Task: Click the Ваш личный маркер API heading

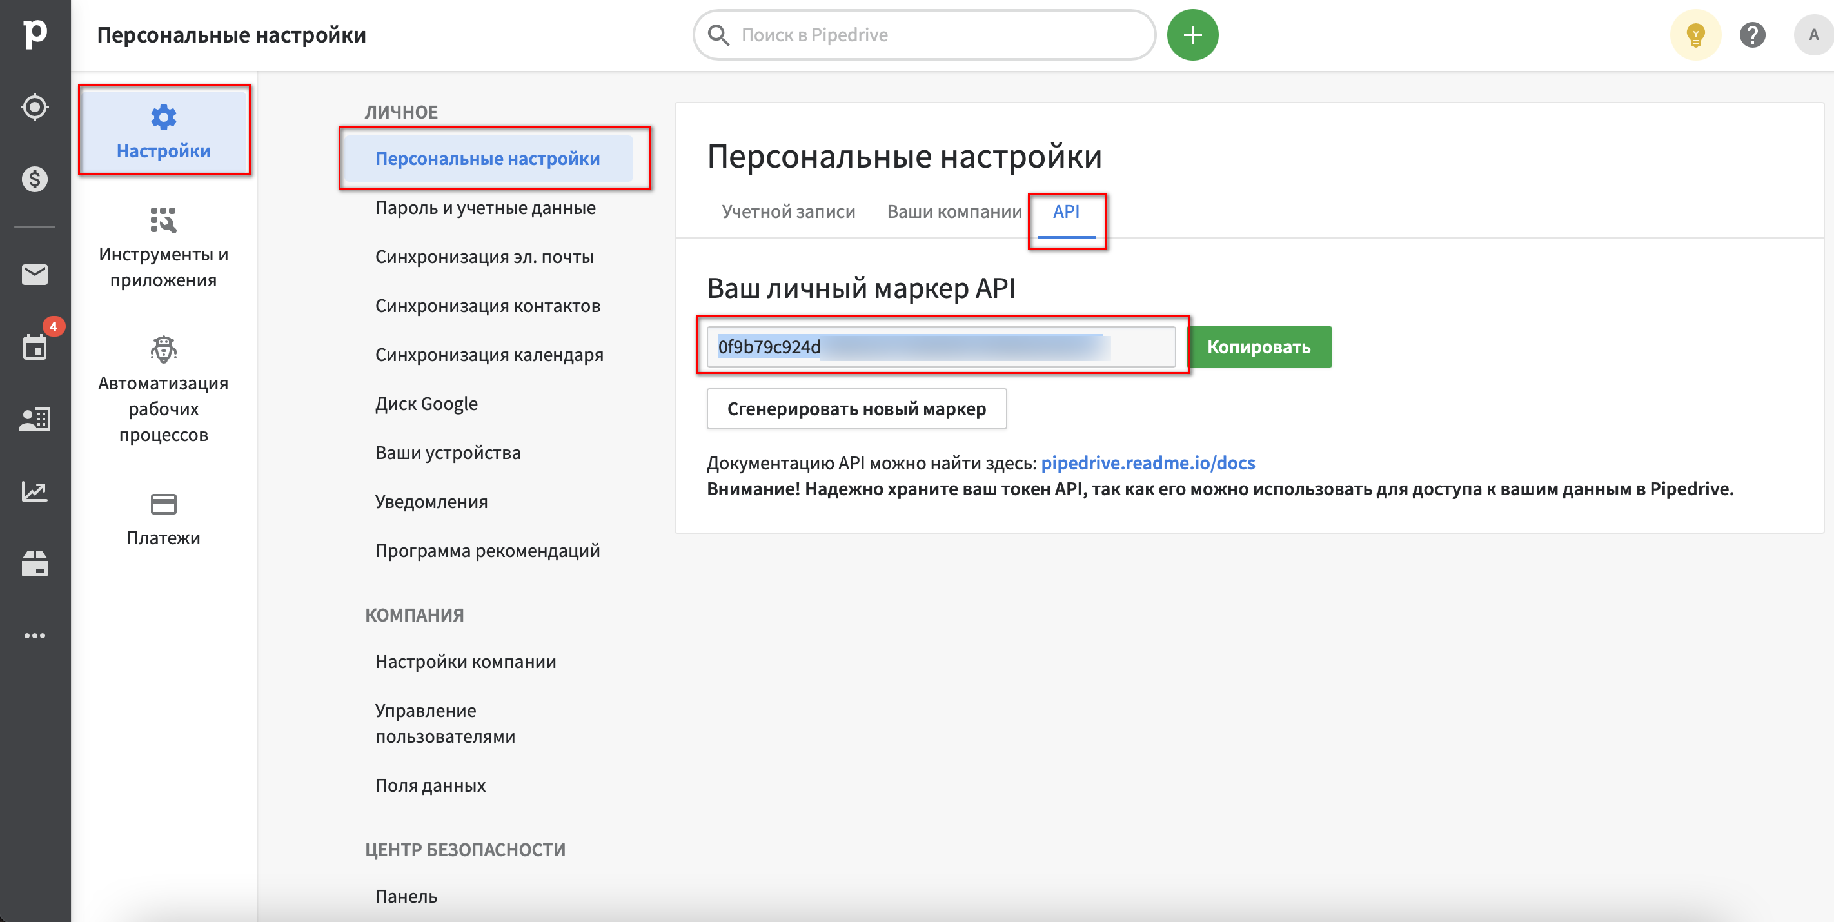Action: pyautogui.click(x=861, y=289)
